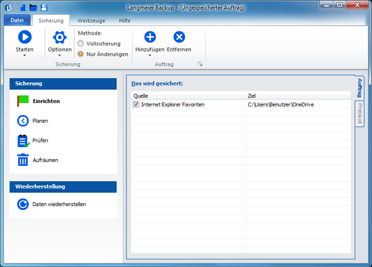The height and width of the screenshot is (267, 372).
Task: Expand the Hinzufügen dropdown arrow
Action: tap(149, 56)
